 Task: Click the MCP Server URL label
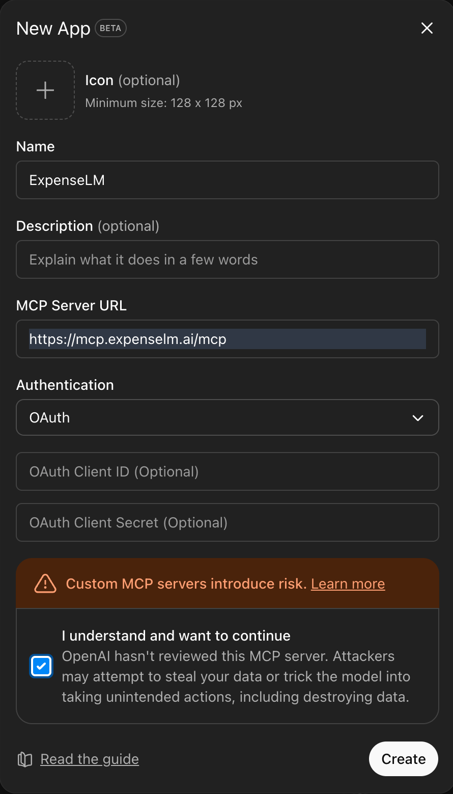tap(71, 305)
